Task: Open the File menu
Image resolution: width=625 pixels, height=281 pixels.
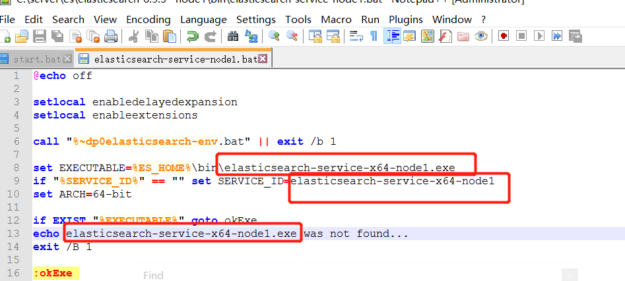Action: pos(7,20)
